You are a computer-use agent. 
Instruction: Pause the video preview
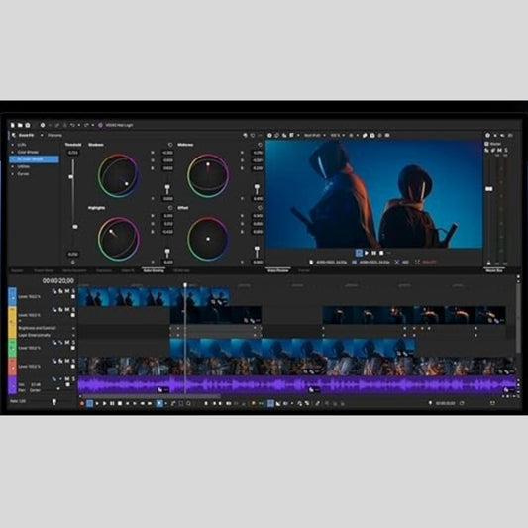point(374,253)
